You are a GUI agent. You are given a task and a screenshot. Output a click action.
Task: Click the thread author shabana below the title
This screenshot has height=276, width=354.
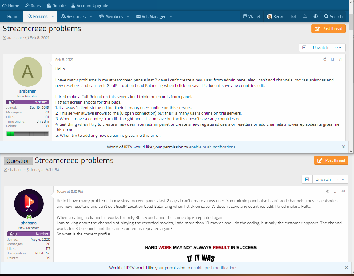point(15,170)
